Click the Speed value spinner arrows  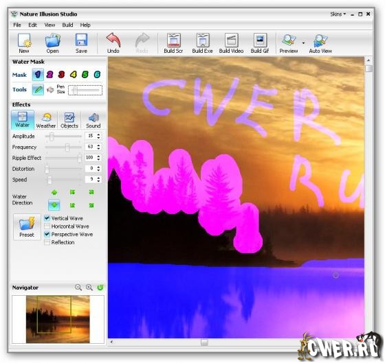(x=98, y=179)
